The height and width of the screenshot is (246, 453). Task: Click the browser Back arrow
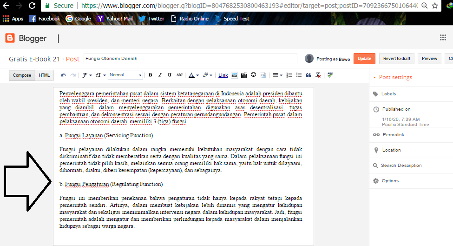tap(6, 6)
